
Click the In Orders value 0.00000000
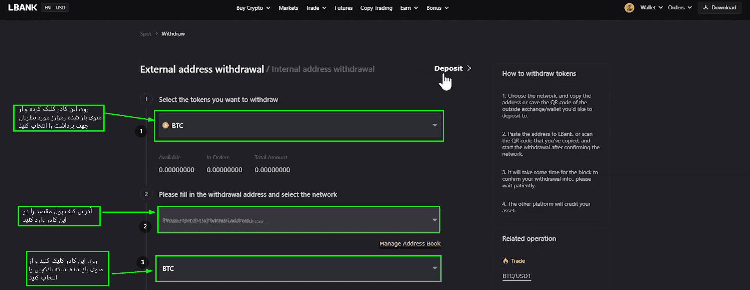(224, 170)
